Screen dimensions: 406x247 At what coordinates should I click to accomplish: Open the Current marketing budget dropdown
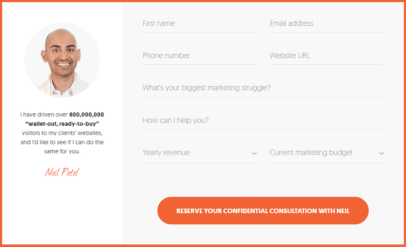pos(327,153)
